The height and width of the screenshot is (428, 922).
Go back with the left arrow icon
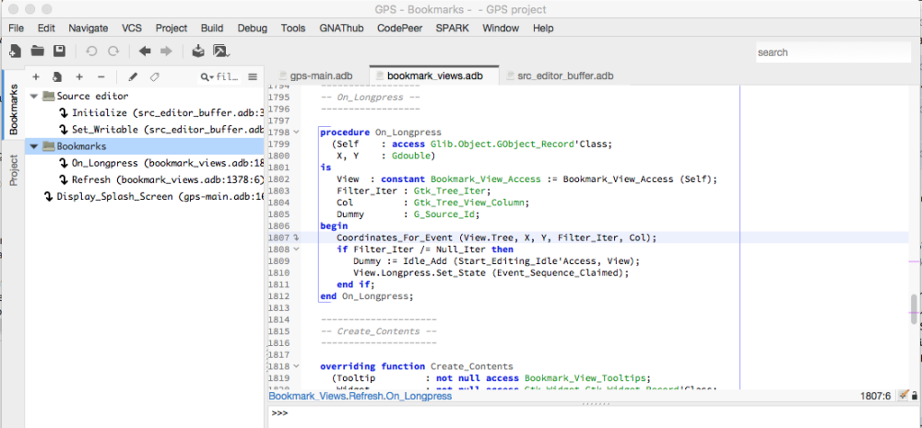pos(145,52)
